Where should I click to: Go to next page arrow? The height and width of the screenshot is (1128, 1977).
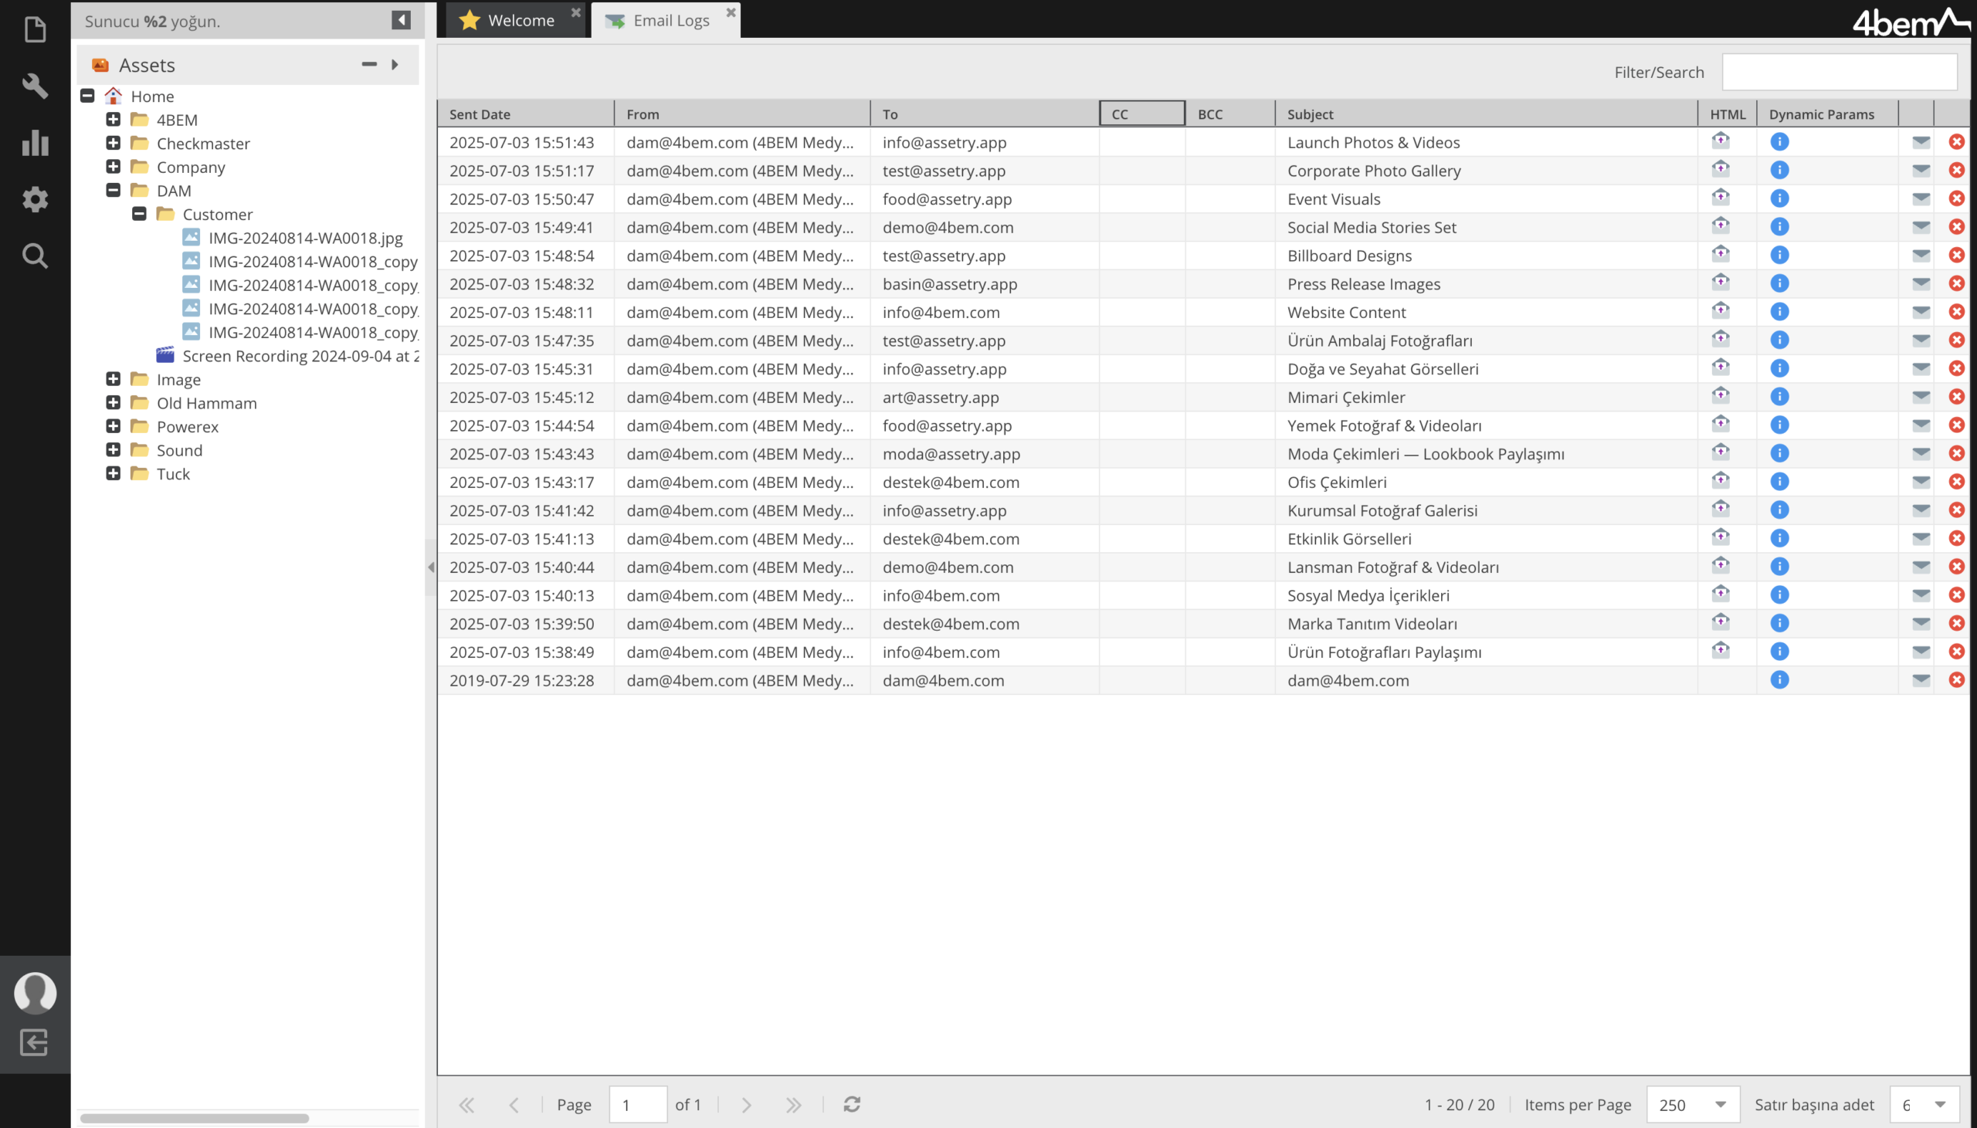[x=746, y=1104]
